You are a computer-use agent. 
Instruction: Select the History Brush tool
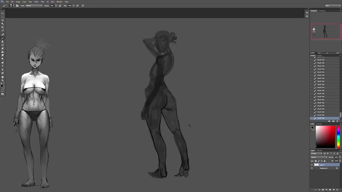coord(2,45)
